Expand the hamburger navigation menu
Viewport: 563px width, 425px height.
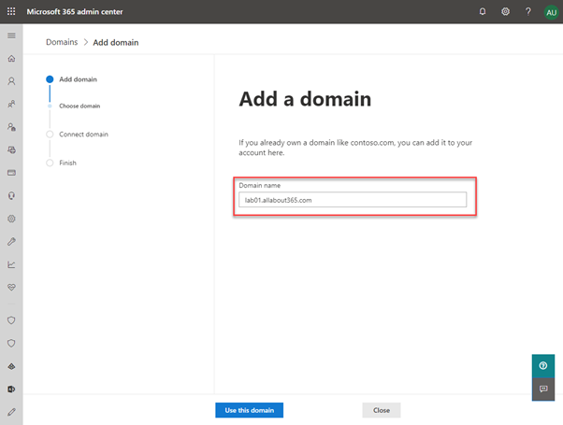coord(11,35)
